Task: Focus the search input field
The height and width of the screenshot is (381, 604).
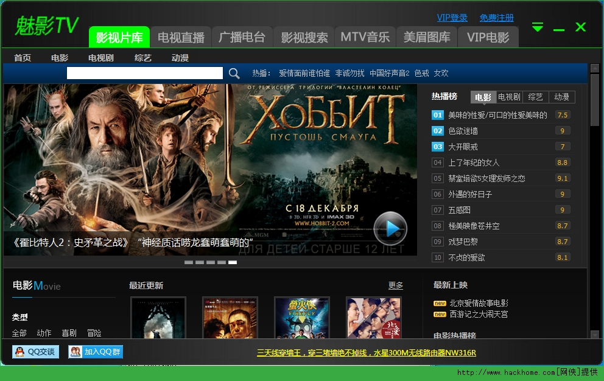Action: click(x=145, y=73)
